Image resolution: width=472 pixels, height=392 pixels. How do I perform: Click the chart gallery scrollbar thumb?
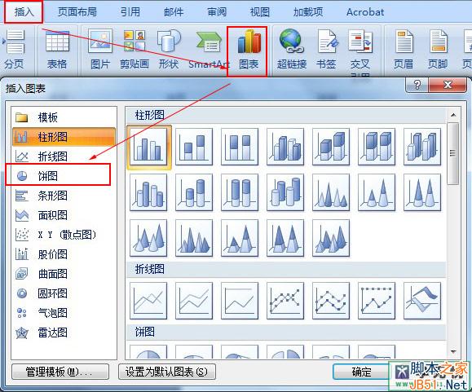(x=453, y=153)
